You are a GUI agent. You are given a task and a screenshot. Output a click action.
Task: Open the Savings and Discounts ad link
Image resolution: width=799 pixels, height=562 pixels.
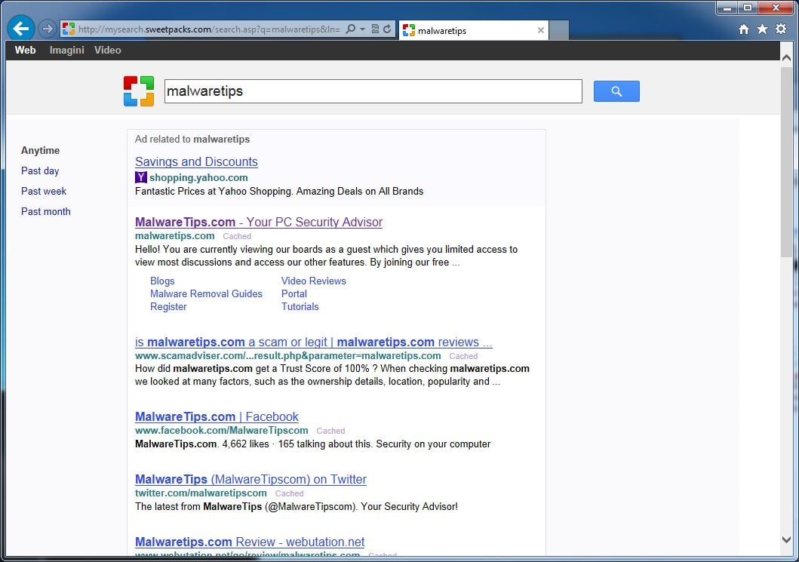point(196,161)
